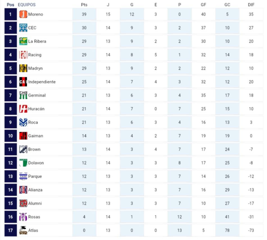Image resolution: width=267 pixels, height=240 pixels.
Task: Click the Racing club crest
Action: [x=23, y=55]
